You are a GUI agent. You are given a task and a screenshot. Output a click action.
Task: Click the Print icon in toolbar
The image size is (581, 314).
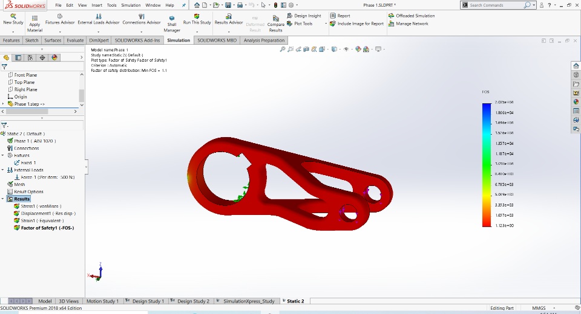(x=240, y=5)
